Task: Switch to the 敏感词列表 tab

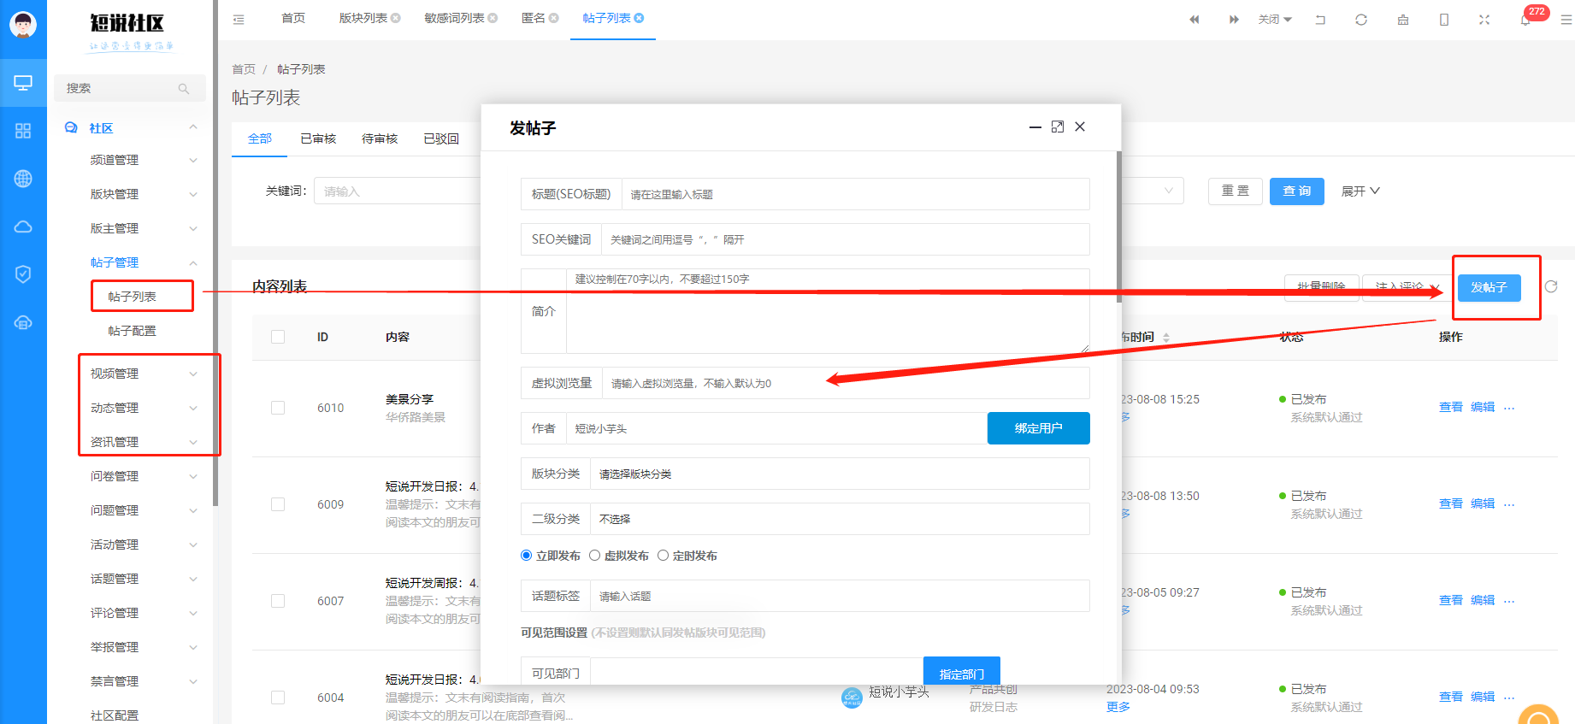Action: click(x=454, y=18)
